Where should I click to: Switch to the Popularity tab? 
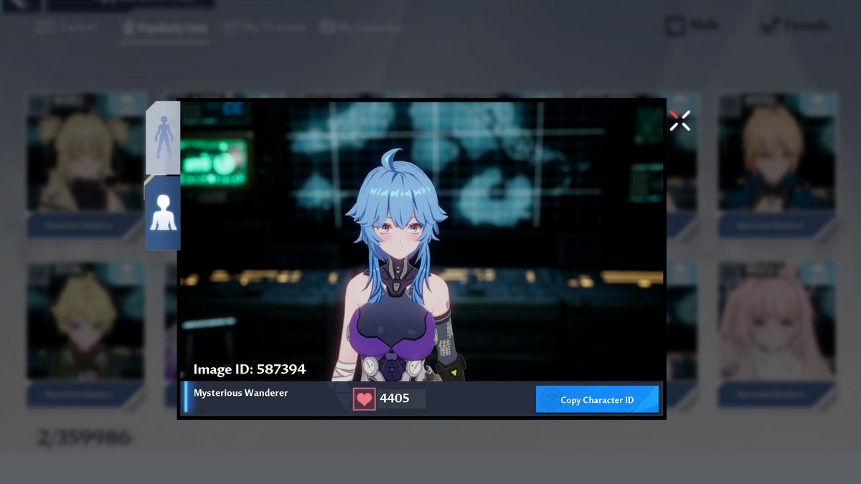(x=165, y=28)
